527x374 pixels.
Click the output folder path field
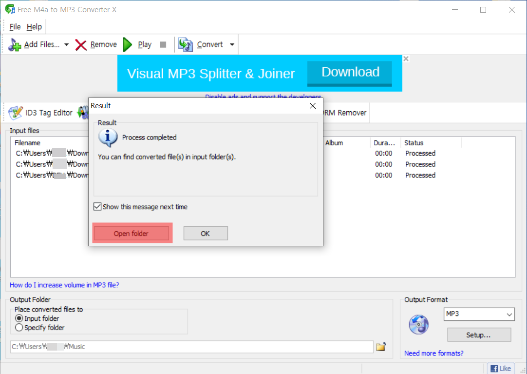point(191,347)
